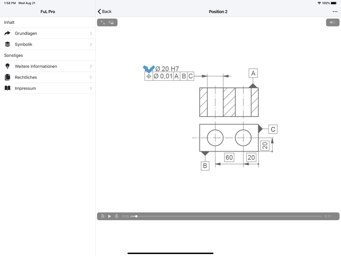
Task: Open the Symbolik menu entry
Action: click(x=48, y=44)
